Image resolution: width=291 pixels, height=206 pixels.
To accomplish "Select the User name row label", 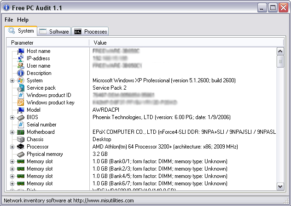I will click(x=39, y=66).
